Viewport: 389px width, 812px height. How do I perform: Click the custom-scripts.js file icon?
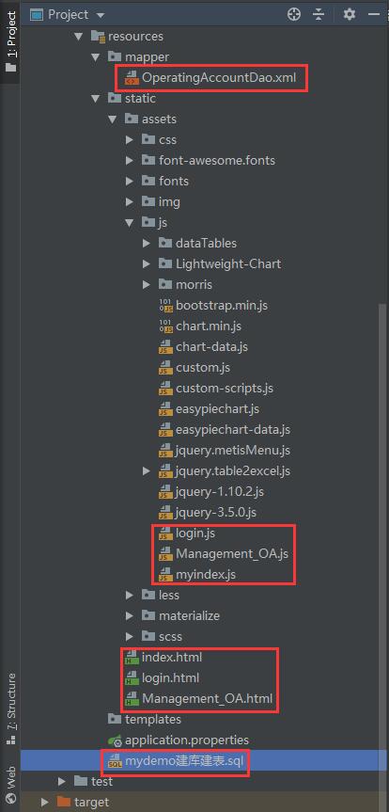165,389
